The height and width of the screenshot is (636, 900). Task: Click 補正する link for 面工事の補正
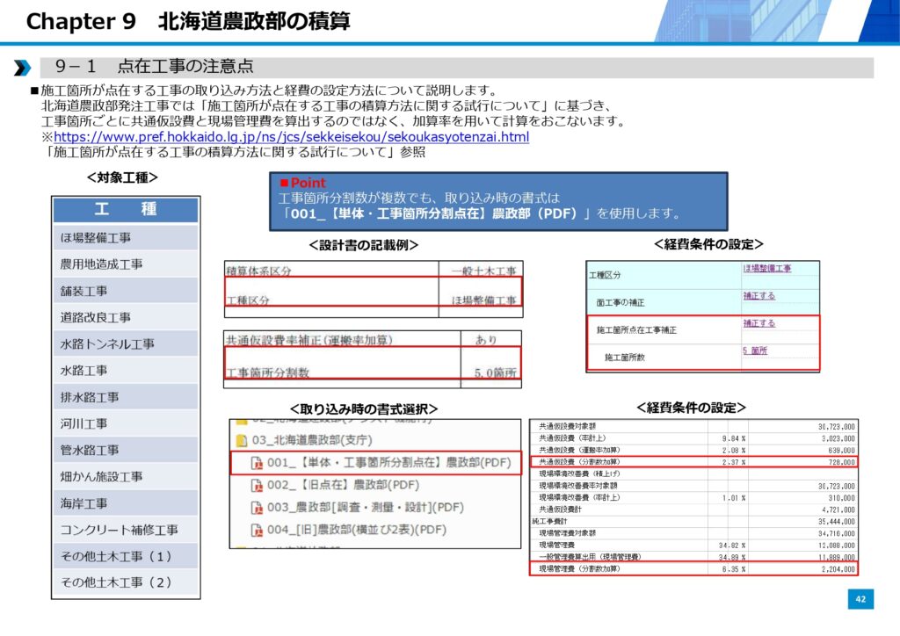[x=758, y=297]
